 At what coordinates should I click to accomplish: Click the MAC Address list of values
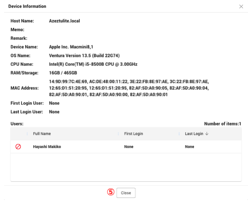point(128,87)
